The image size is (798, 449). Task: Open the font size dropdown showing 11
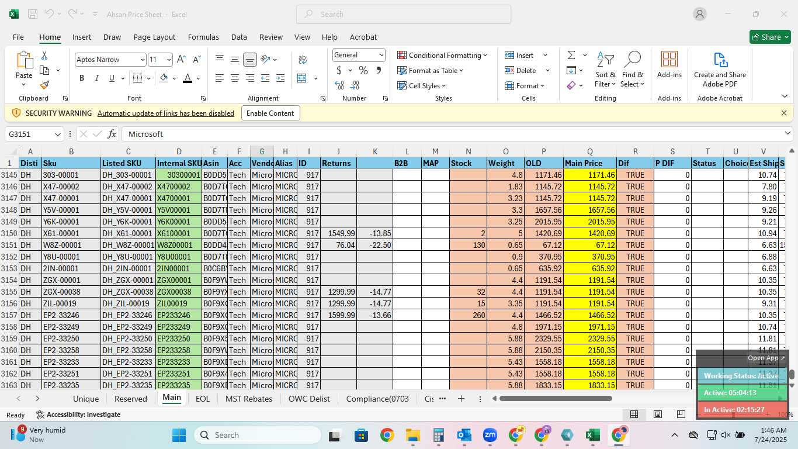pos(169,60)
